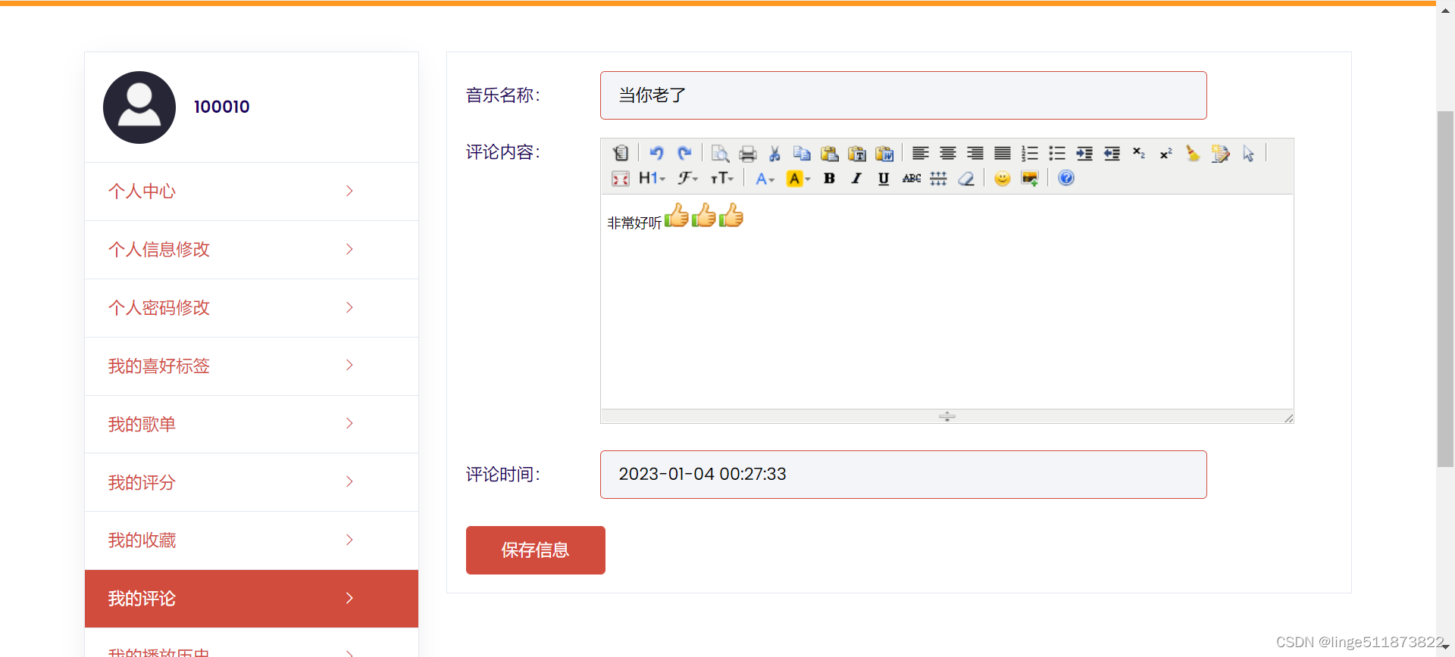Toggle bold formatting
Screen dimensions: 1455x657
tap(830, 179)
